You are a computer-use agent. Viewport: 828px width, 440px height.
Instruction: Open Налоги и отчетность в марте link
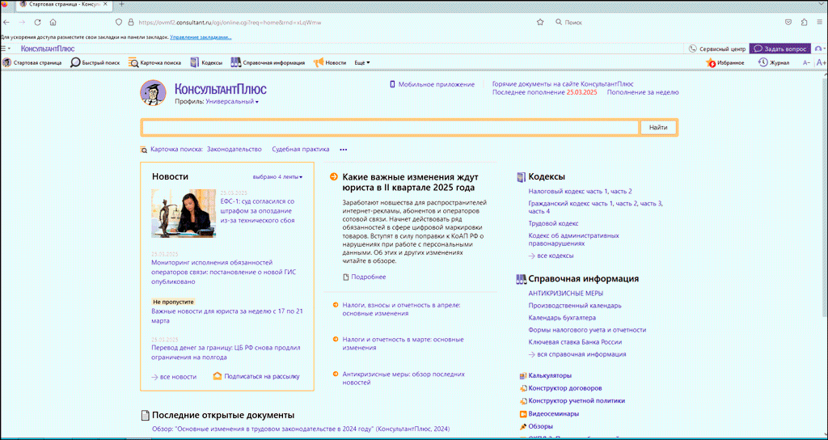coord(403,343)
